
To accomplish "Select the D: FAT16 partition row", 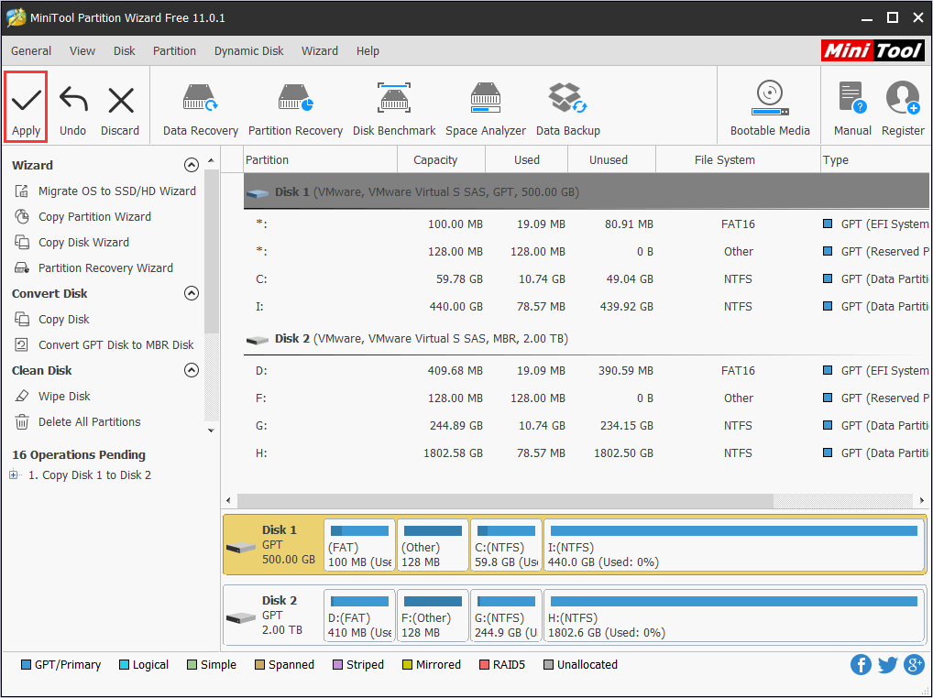I will 586,370.
